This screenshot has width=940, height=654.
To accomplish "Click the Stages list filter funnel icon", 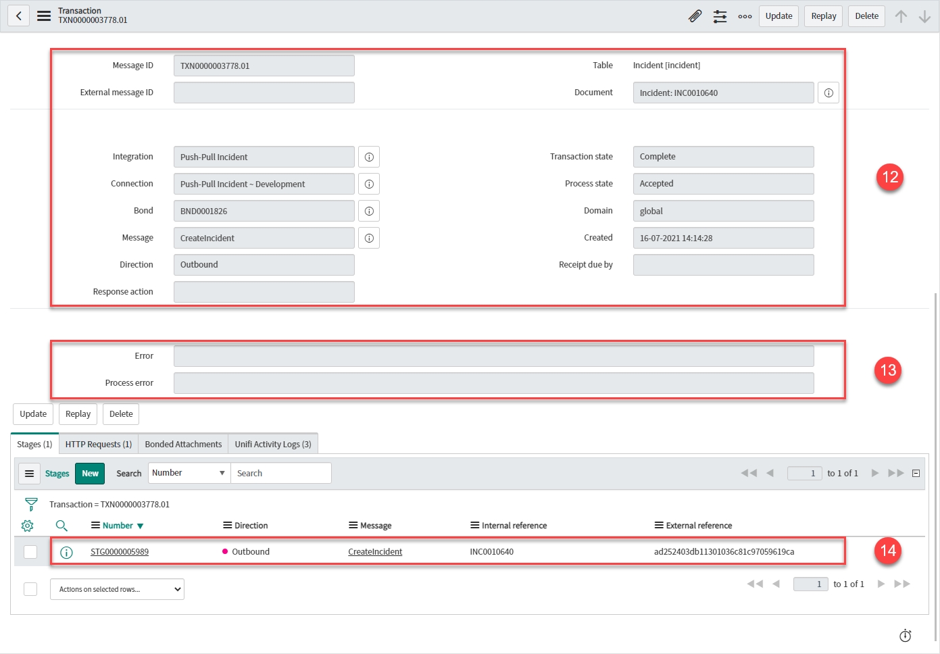I will point(31,504).
